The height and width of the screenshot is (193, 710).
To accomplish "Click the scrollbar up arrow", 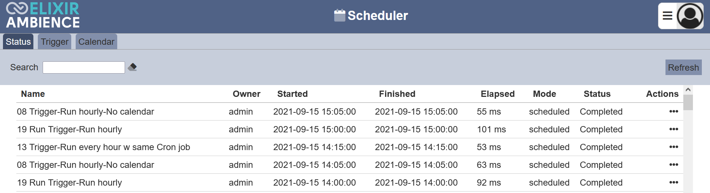I will click(x=688, y=90).
